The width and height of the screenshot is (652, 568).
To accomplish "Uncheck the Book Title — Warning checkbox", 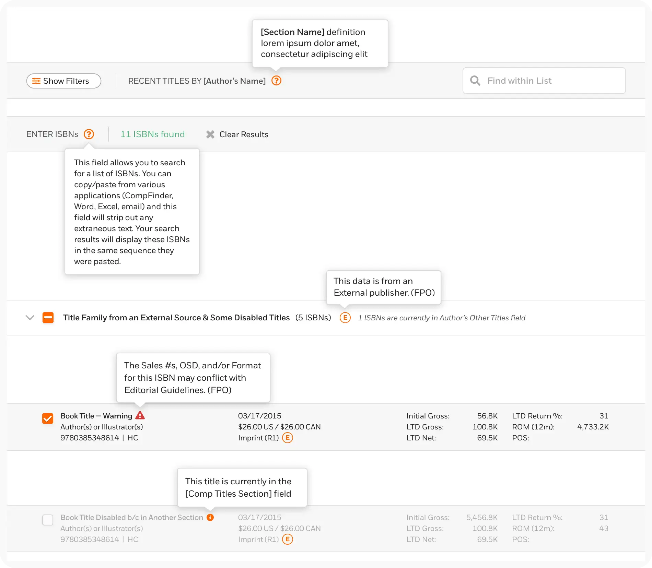I will (48, 418).
